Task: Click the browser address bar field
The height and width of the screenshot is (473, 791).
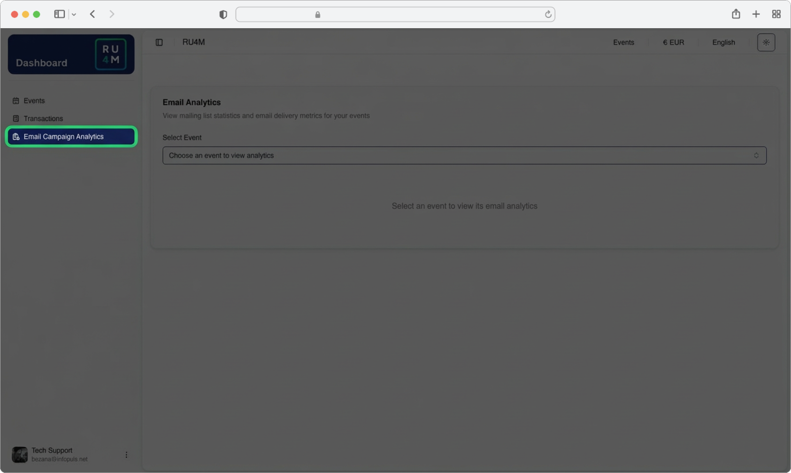Action: pyautogui.click(x=395, y=14)
